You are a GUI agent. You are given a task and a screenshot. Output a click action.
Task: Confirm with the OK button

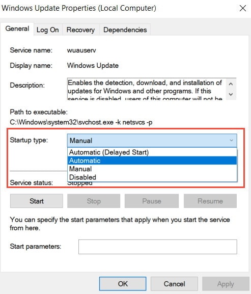123,284
